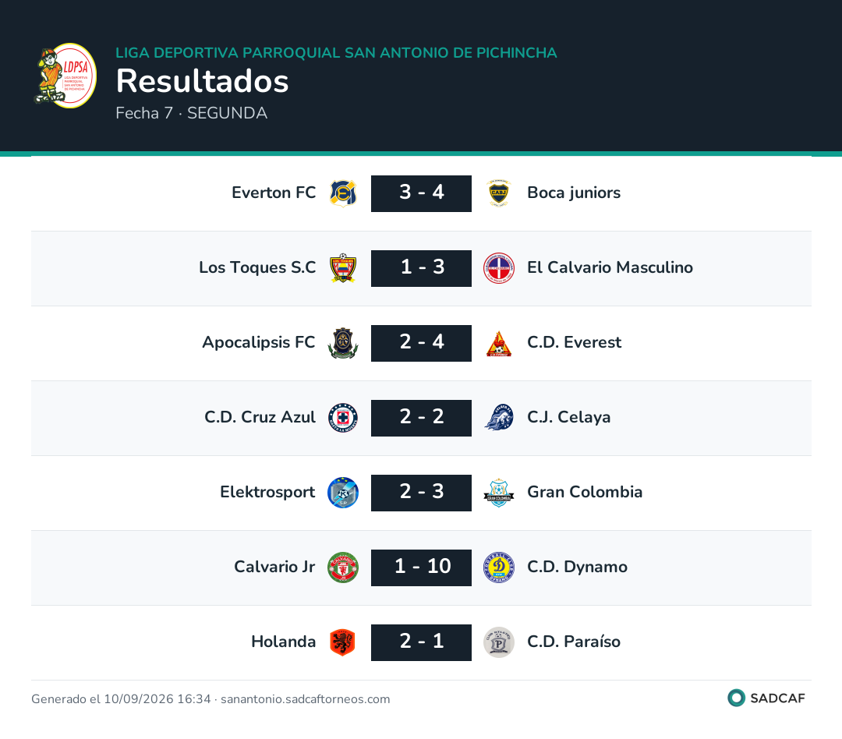This screenshot has height=739, width=842.
Task: Click the Elektrosport crest
Action: pyautogui.click(x=343, y=493)
